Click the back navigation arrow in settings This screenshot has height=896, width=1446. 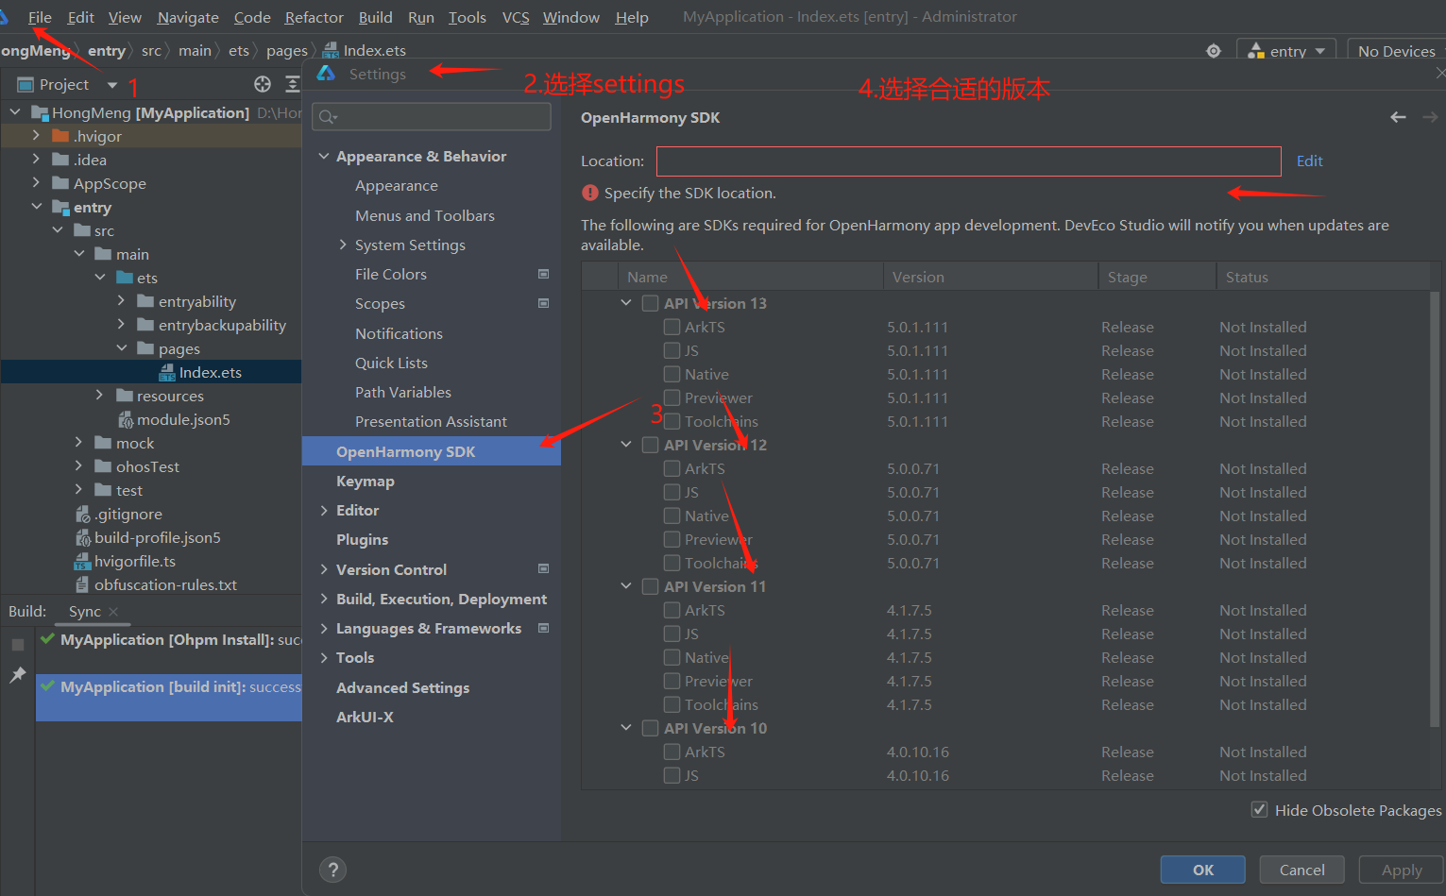(1398, 117)
